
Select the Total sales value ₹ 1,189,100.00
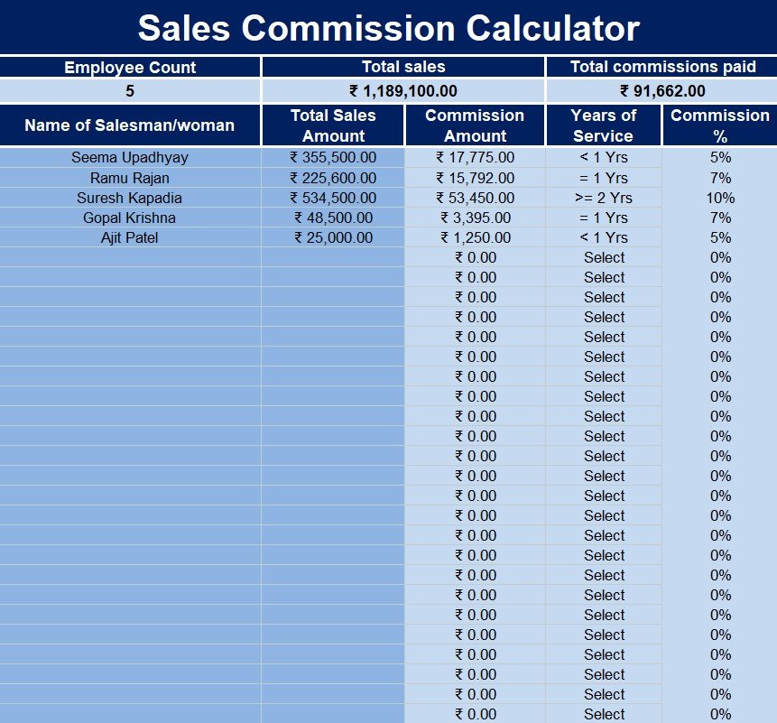coord(402,90)
